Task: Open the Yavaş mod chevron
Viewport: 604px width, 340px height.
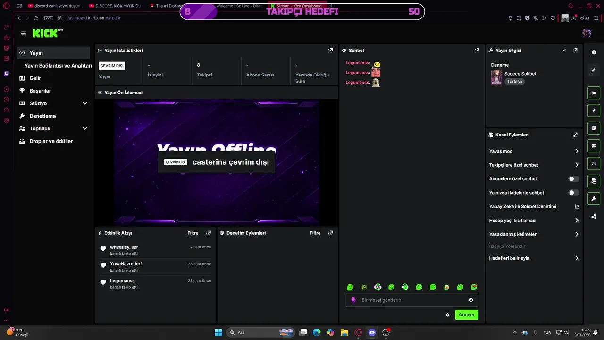Action: (x=577, y=151)
